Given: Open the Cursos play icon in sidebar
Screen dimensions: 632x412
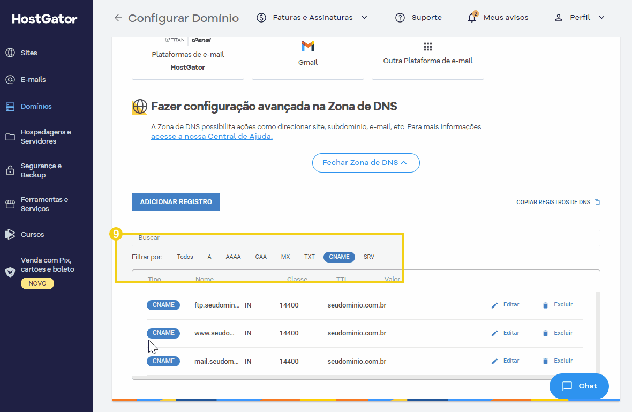Looking at the screenshot, I should (x=10, y=234).
